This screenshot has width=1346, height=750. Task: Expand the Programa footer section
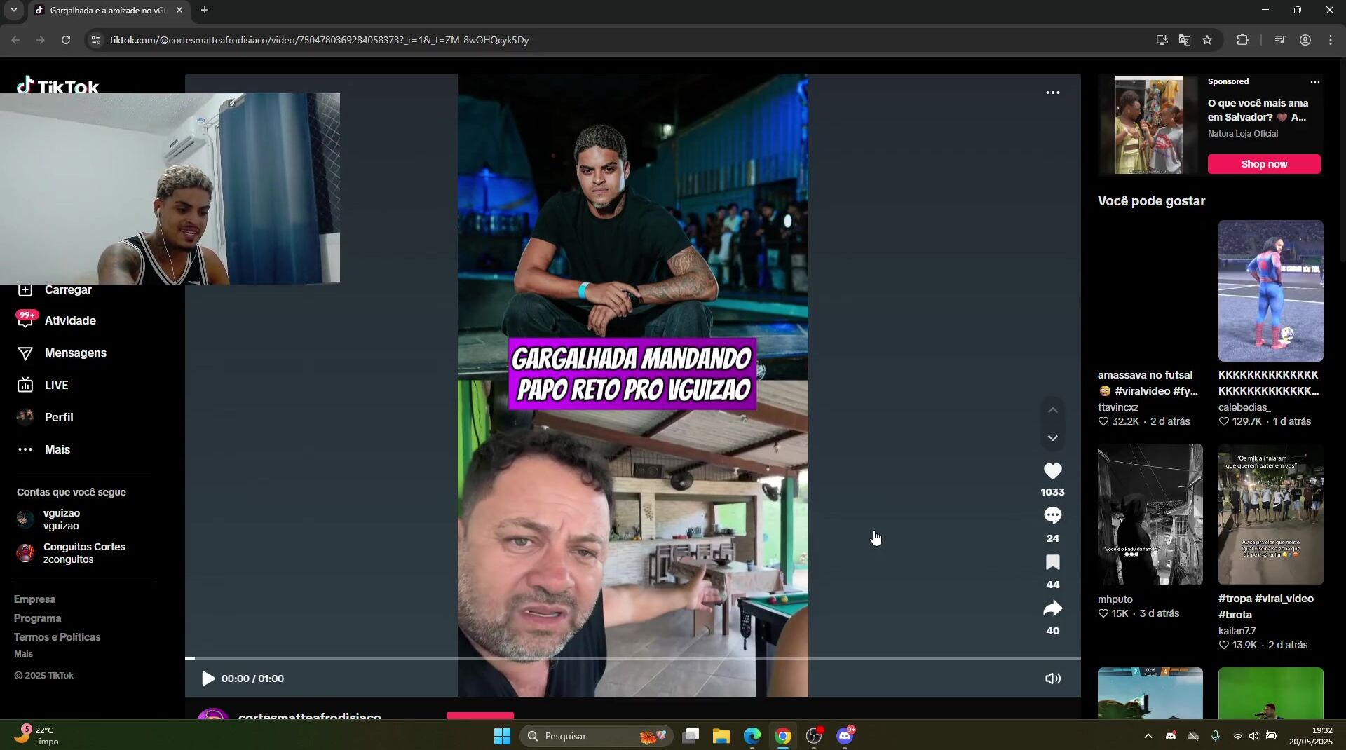click(37, 618)
